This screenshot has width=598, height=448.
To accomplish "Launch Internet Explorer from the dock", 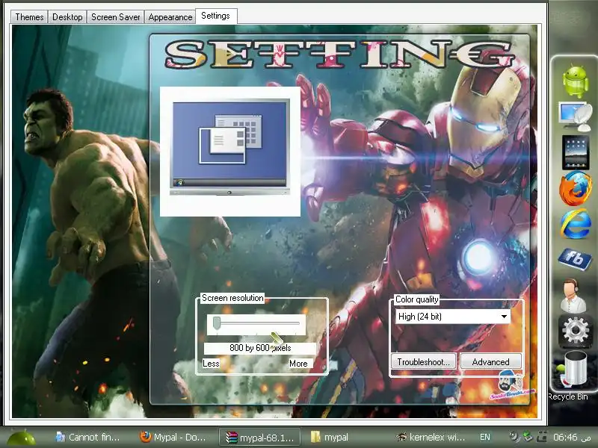I will click(576, 224).
